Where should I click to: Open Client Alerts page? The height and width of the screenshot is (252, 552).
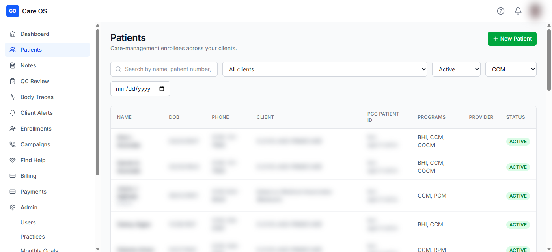coord(47,113)
